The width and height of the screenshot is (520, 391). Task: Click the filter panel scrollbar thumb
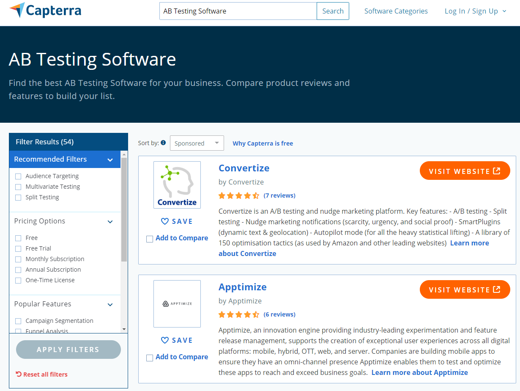[124, 209]
